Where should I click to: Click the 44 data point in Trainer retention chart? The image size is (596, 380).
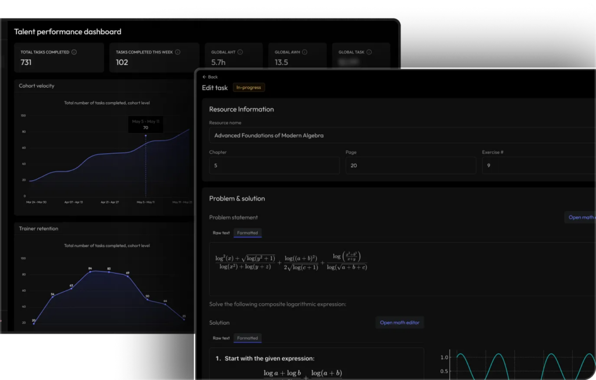coord(165,304)
